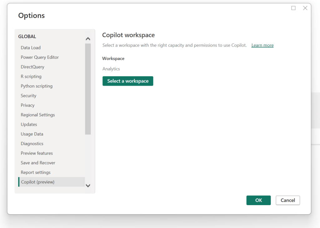This screenshot has height=228, width=320.
Task: Open the Updates options page
Action: 29,124
